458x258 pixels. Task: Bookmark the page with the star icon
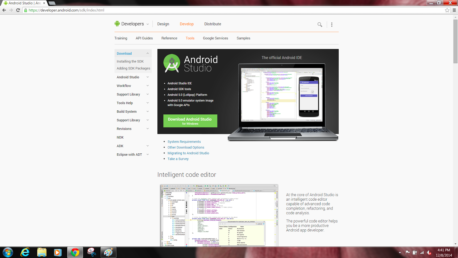(x=447, y=10)
